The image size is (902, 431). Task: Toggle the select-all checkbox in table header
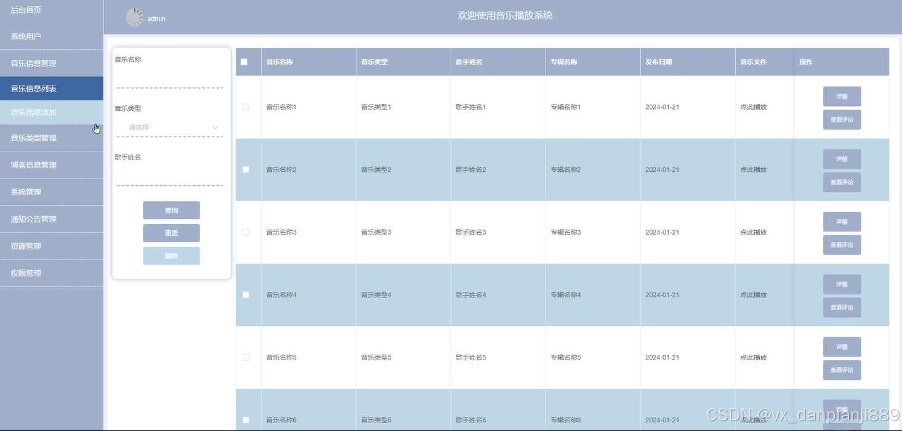pos(244,62)
